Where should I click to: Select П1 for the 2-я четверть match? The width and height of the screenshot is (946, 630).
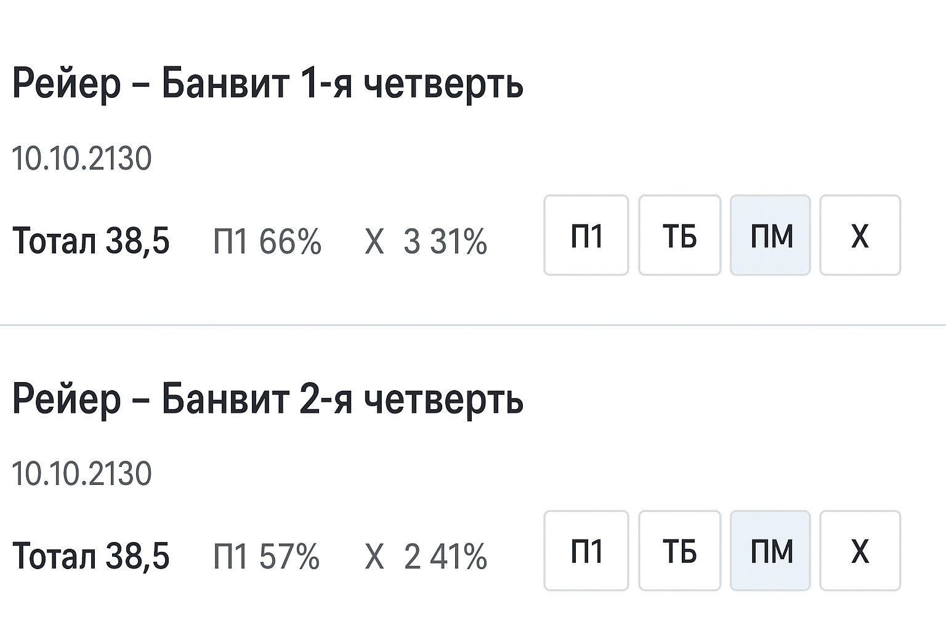[586, 551]
